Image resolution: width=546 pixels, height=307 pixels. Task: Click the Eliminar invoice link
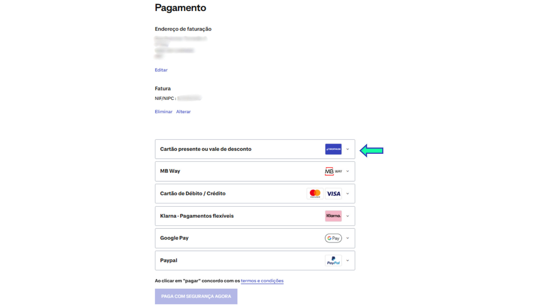pyautogui.click(x=164, y=112)
